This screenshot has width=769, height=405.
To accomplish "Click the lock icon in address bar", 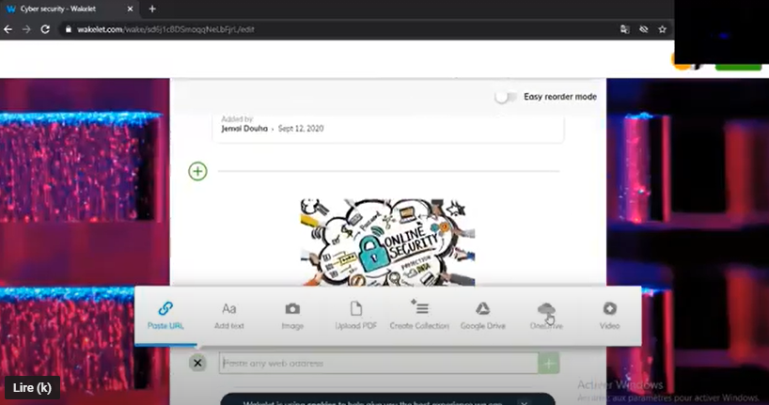I will click(69, 29).
